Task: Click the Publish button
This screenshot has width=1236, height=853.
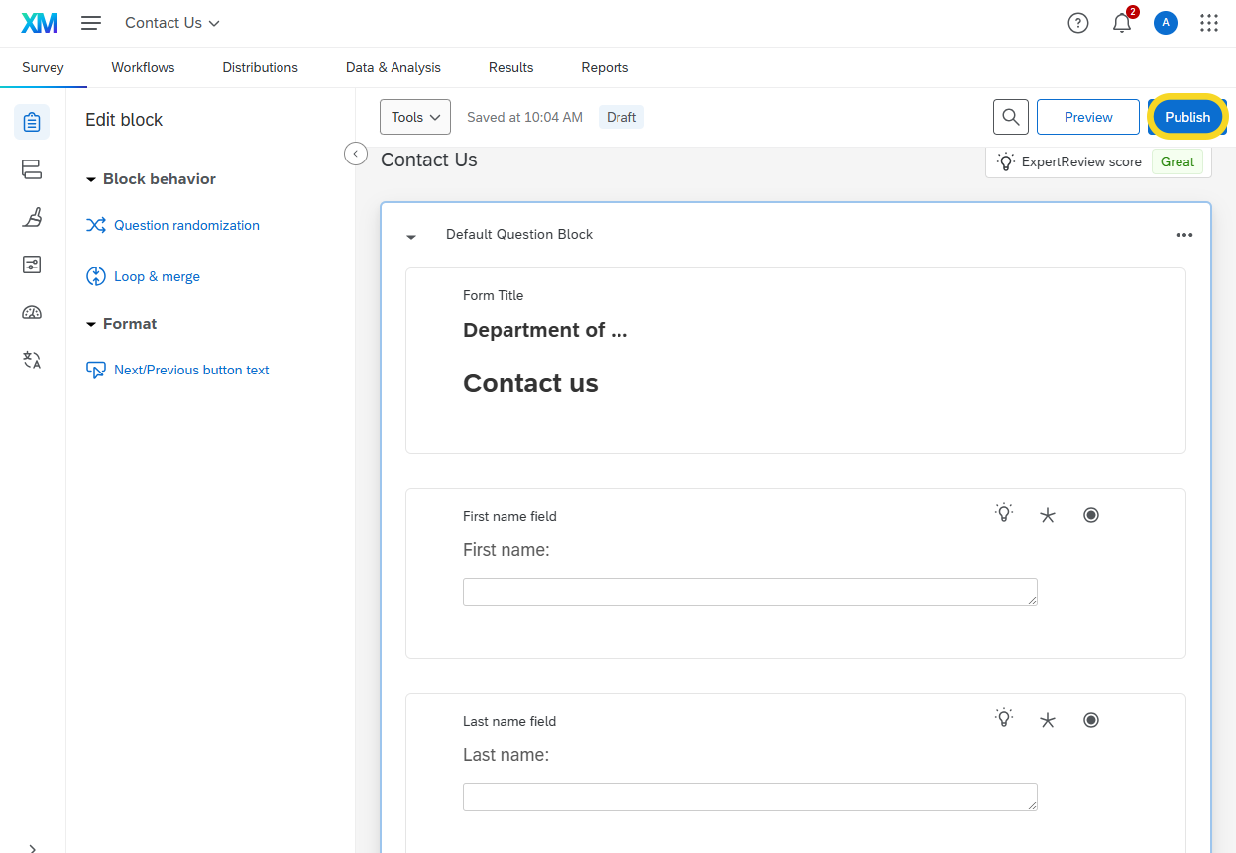Action: tap(1186, 117)
